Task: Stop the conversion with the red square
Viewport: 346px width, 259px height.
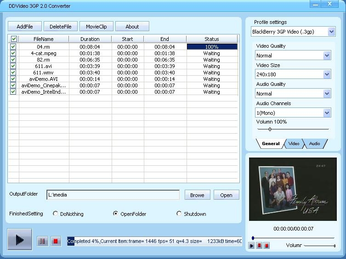Action: (x=56, y=241)
